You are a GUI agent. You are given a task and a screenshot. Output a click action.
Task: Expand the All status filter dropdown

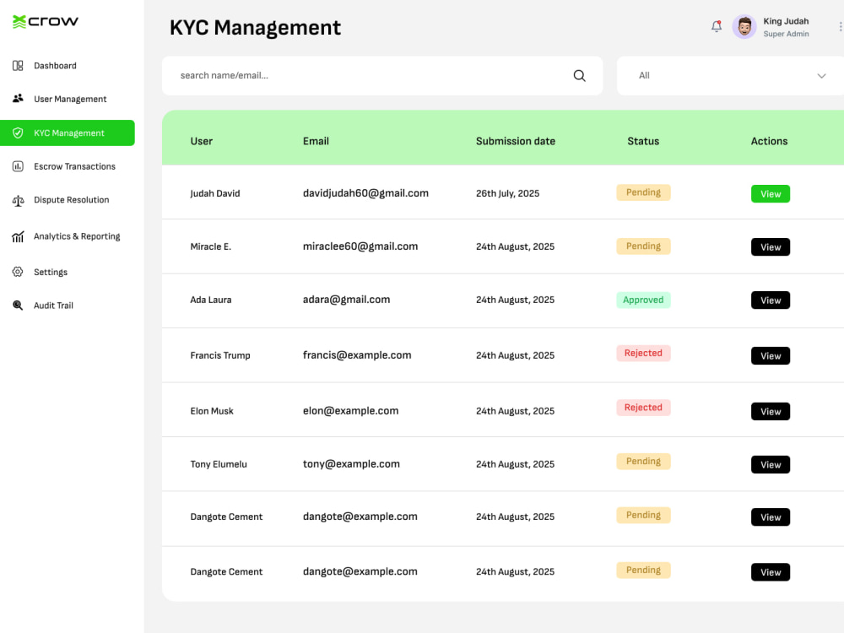[730, 76]
